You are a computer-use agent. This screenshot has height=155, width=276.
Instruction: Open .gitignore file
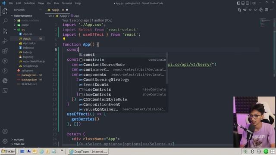tap(27, 71)
